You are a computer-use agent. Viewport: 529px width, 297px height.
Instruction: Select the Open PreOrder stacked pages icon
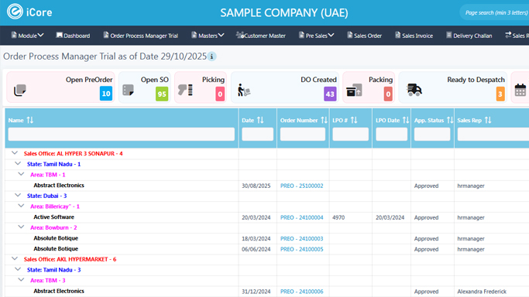click(20, 90)
